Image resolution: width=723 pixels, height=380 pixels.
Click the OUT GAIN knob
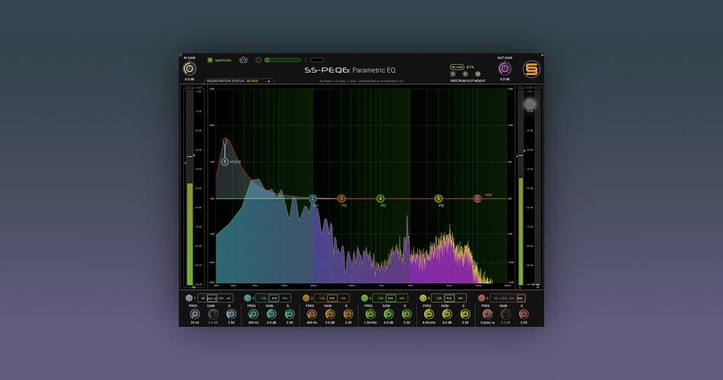tap(505, 68)
